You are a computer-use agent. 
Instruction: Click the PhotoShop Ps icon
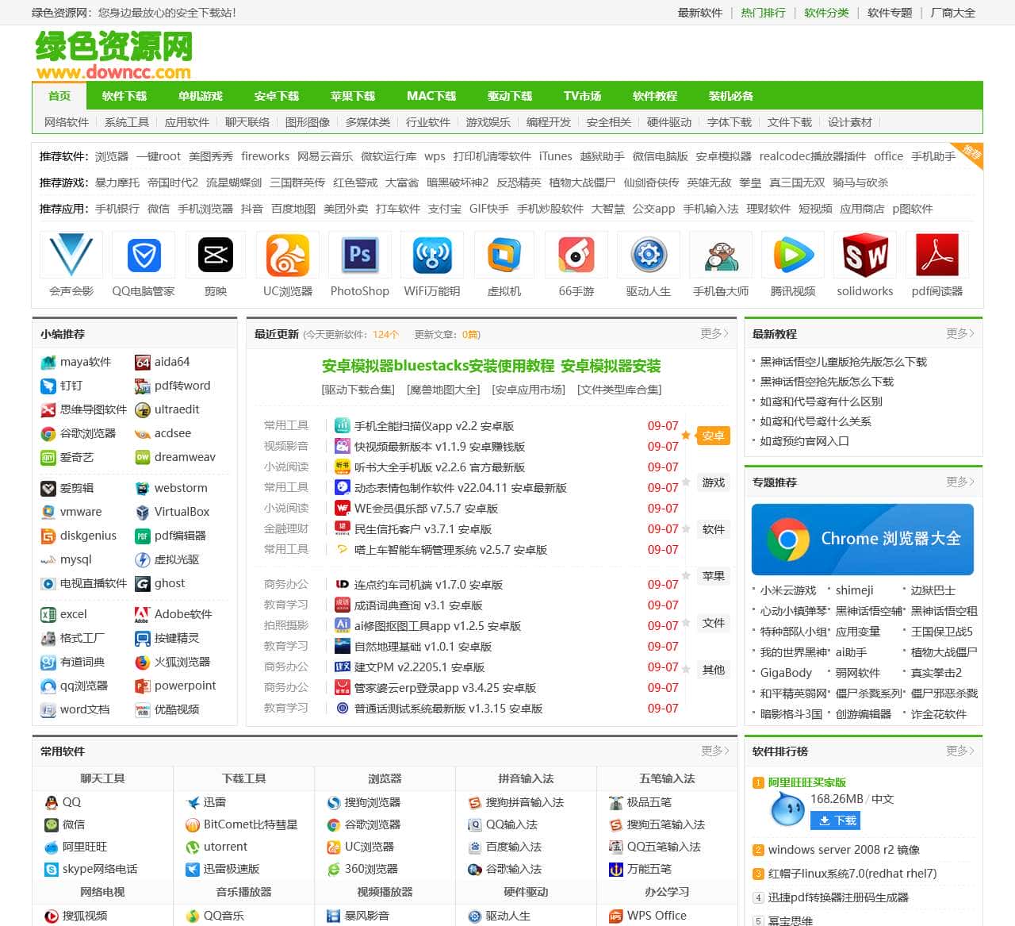click(x=360, y=255)
